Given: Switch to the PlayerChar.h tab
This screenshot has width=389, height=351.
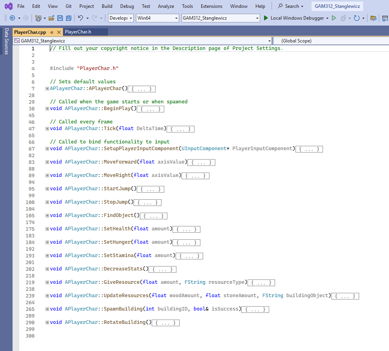Looking at the screenshot, I should coord(78,32).
